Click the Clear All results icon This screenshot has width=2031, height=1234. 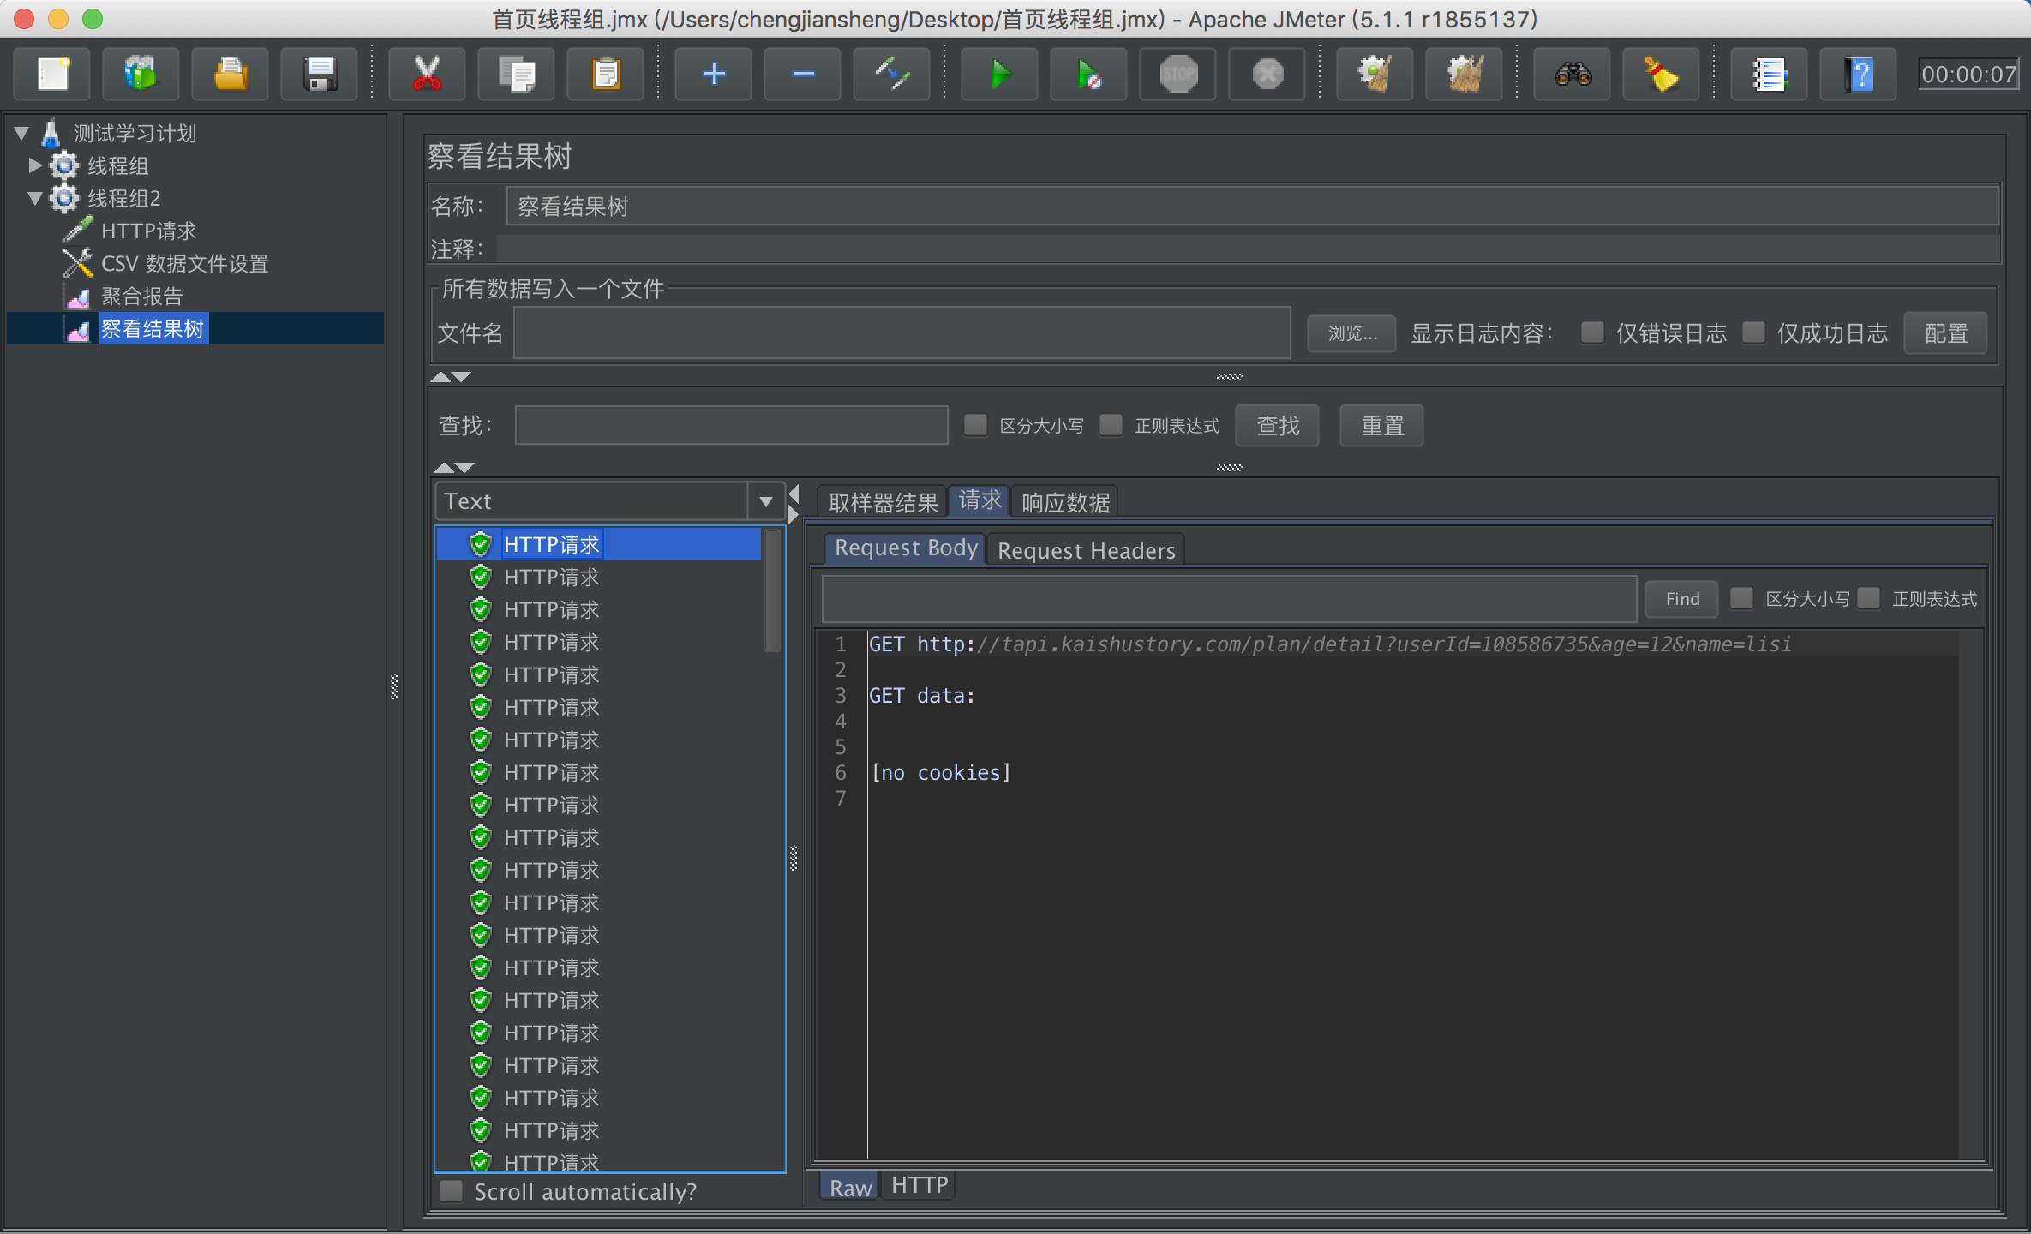click(1465, 75)
